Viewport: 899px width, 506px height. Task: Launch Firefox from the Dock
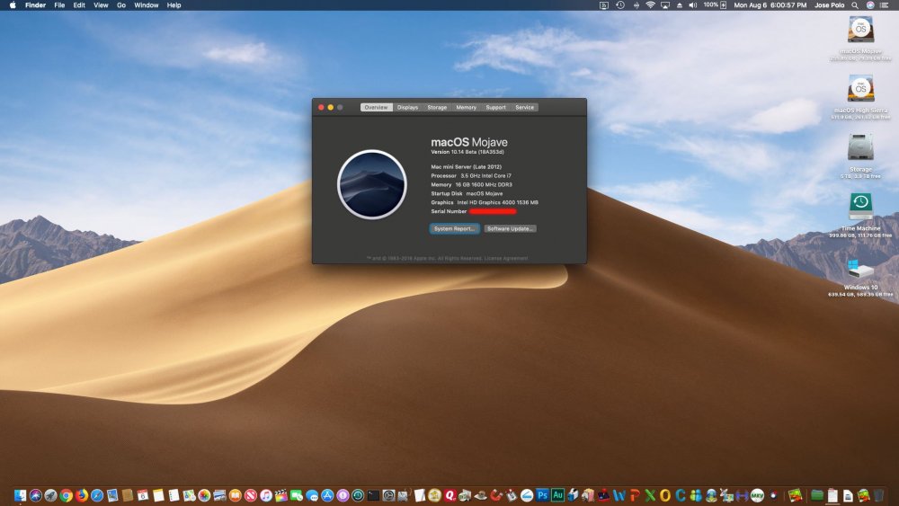(82, 495)
